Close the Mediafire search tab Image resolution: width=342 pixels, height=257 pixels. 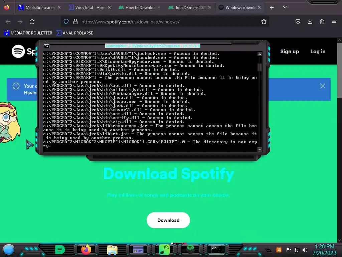(x=59, y=7)
